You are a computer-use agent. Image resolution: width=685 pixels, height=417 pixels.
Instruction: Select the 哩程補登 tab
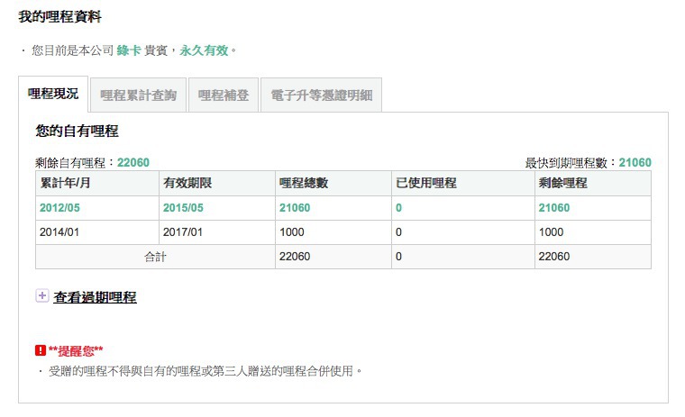(224, 95)
